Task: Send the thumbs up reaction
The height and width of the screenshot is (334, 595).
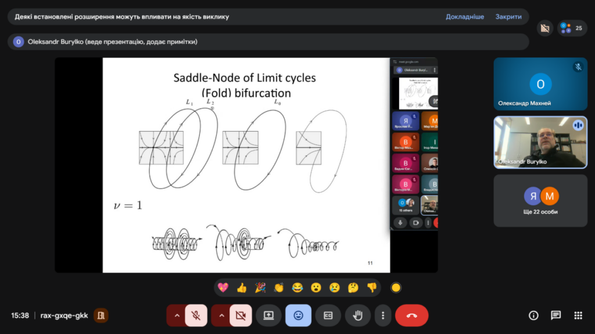Action: coord(242,288)
